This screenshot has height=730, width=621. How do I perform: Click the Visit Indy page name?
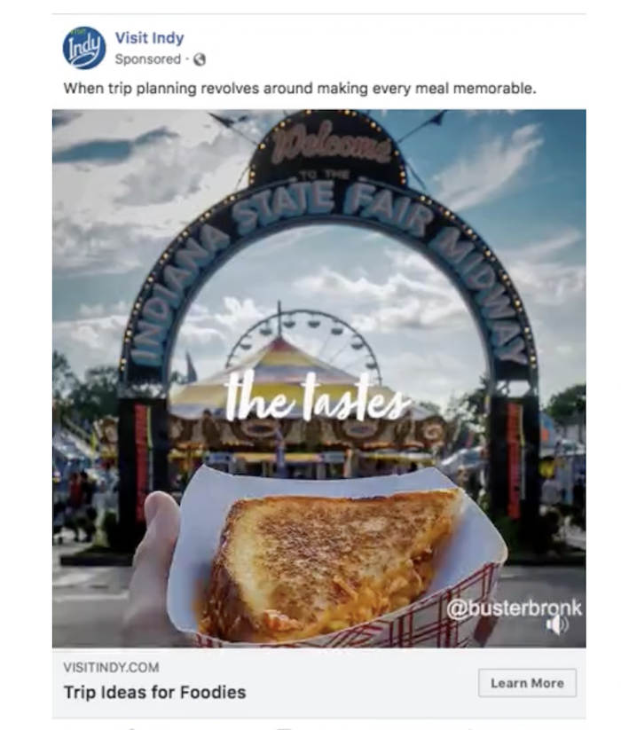pyautogui.click(x=149, y=38)
